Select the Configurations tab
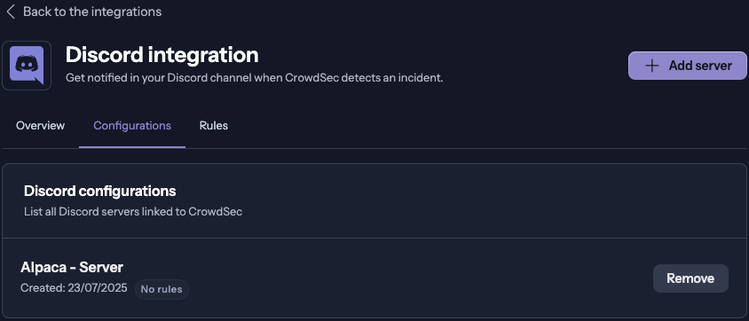This screenshot has height=321, width=749. pos(132,126)
